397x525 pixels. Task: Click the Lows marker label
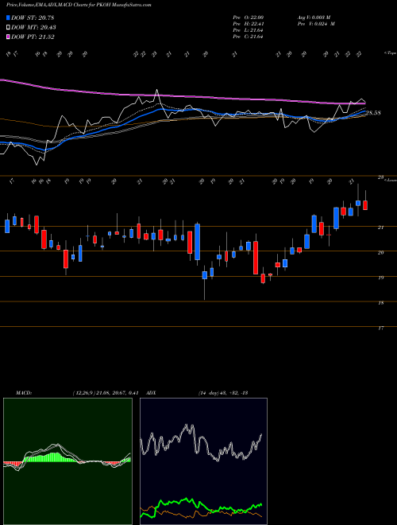click(390, 180)
